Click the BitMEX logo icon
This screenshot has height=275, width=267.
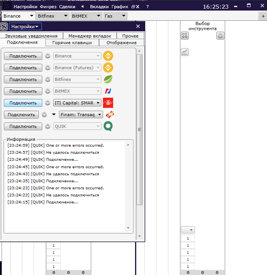pos(108,91)
